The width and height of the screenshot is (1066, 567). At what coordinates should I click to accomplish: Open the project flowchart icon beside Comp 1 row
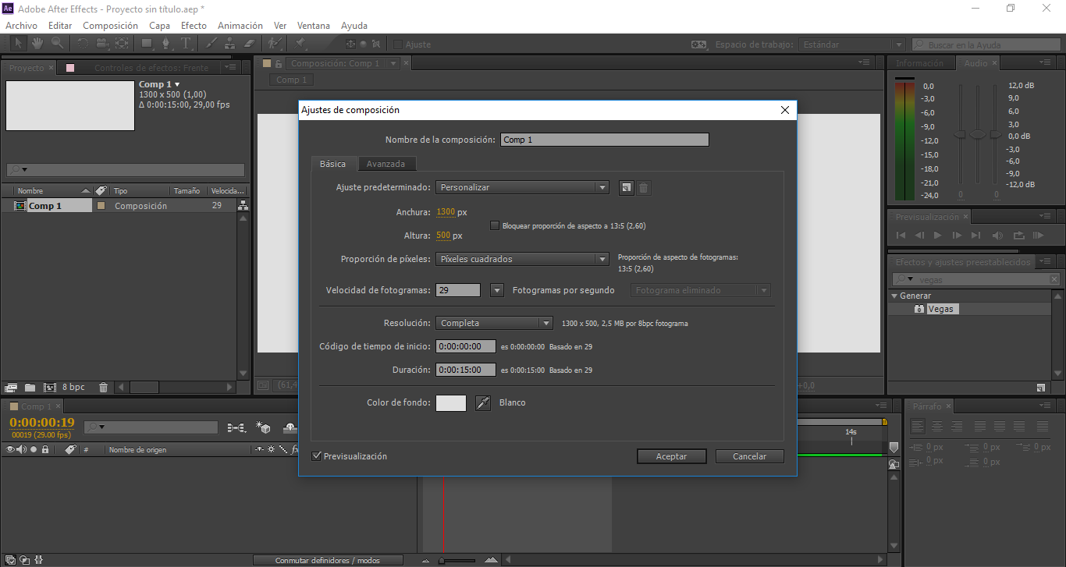tap(243, 206)
